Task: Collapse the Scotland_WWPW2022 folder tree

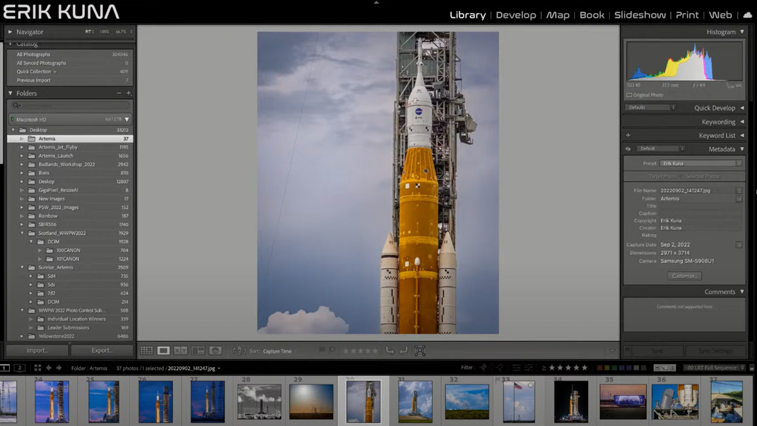Action: (x=23, y=233)
